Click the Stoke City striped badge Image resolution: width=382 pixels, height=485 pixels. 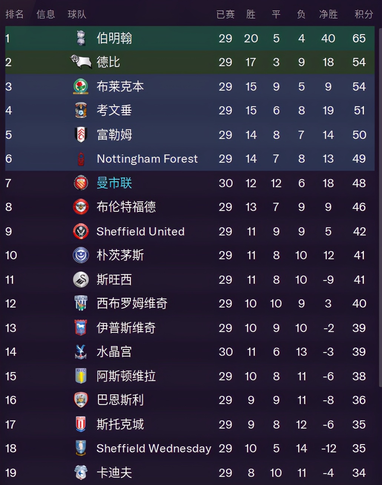click(81, 424)
